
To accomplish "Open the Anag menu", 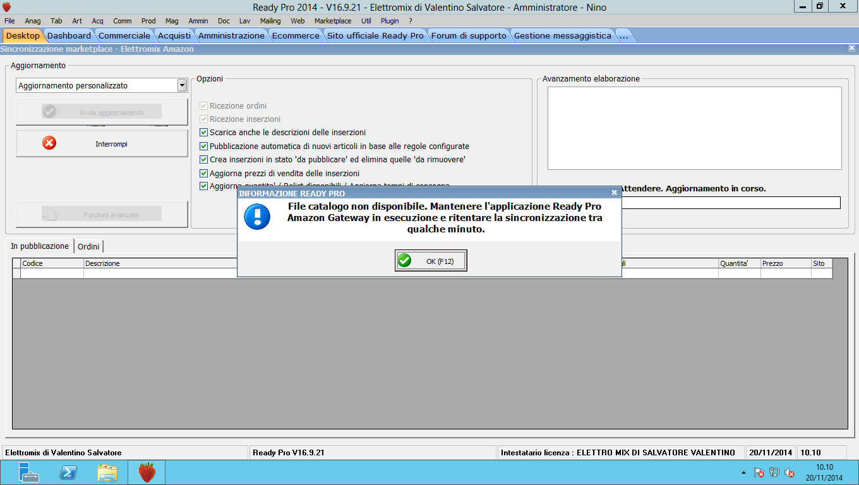I will 33,21.
